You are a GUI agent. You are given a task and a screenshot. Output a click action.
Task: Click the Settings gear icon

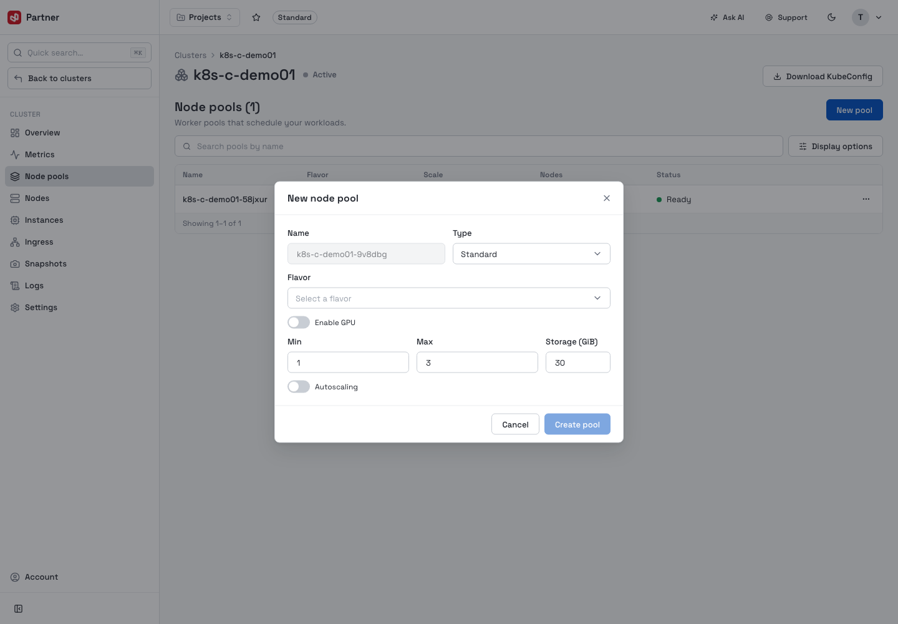click(15, 308)
